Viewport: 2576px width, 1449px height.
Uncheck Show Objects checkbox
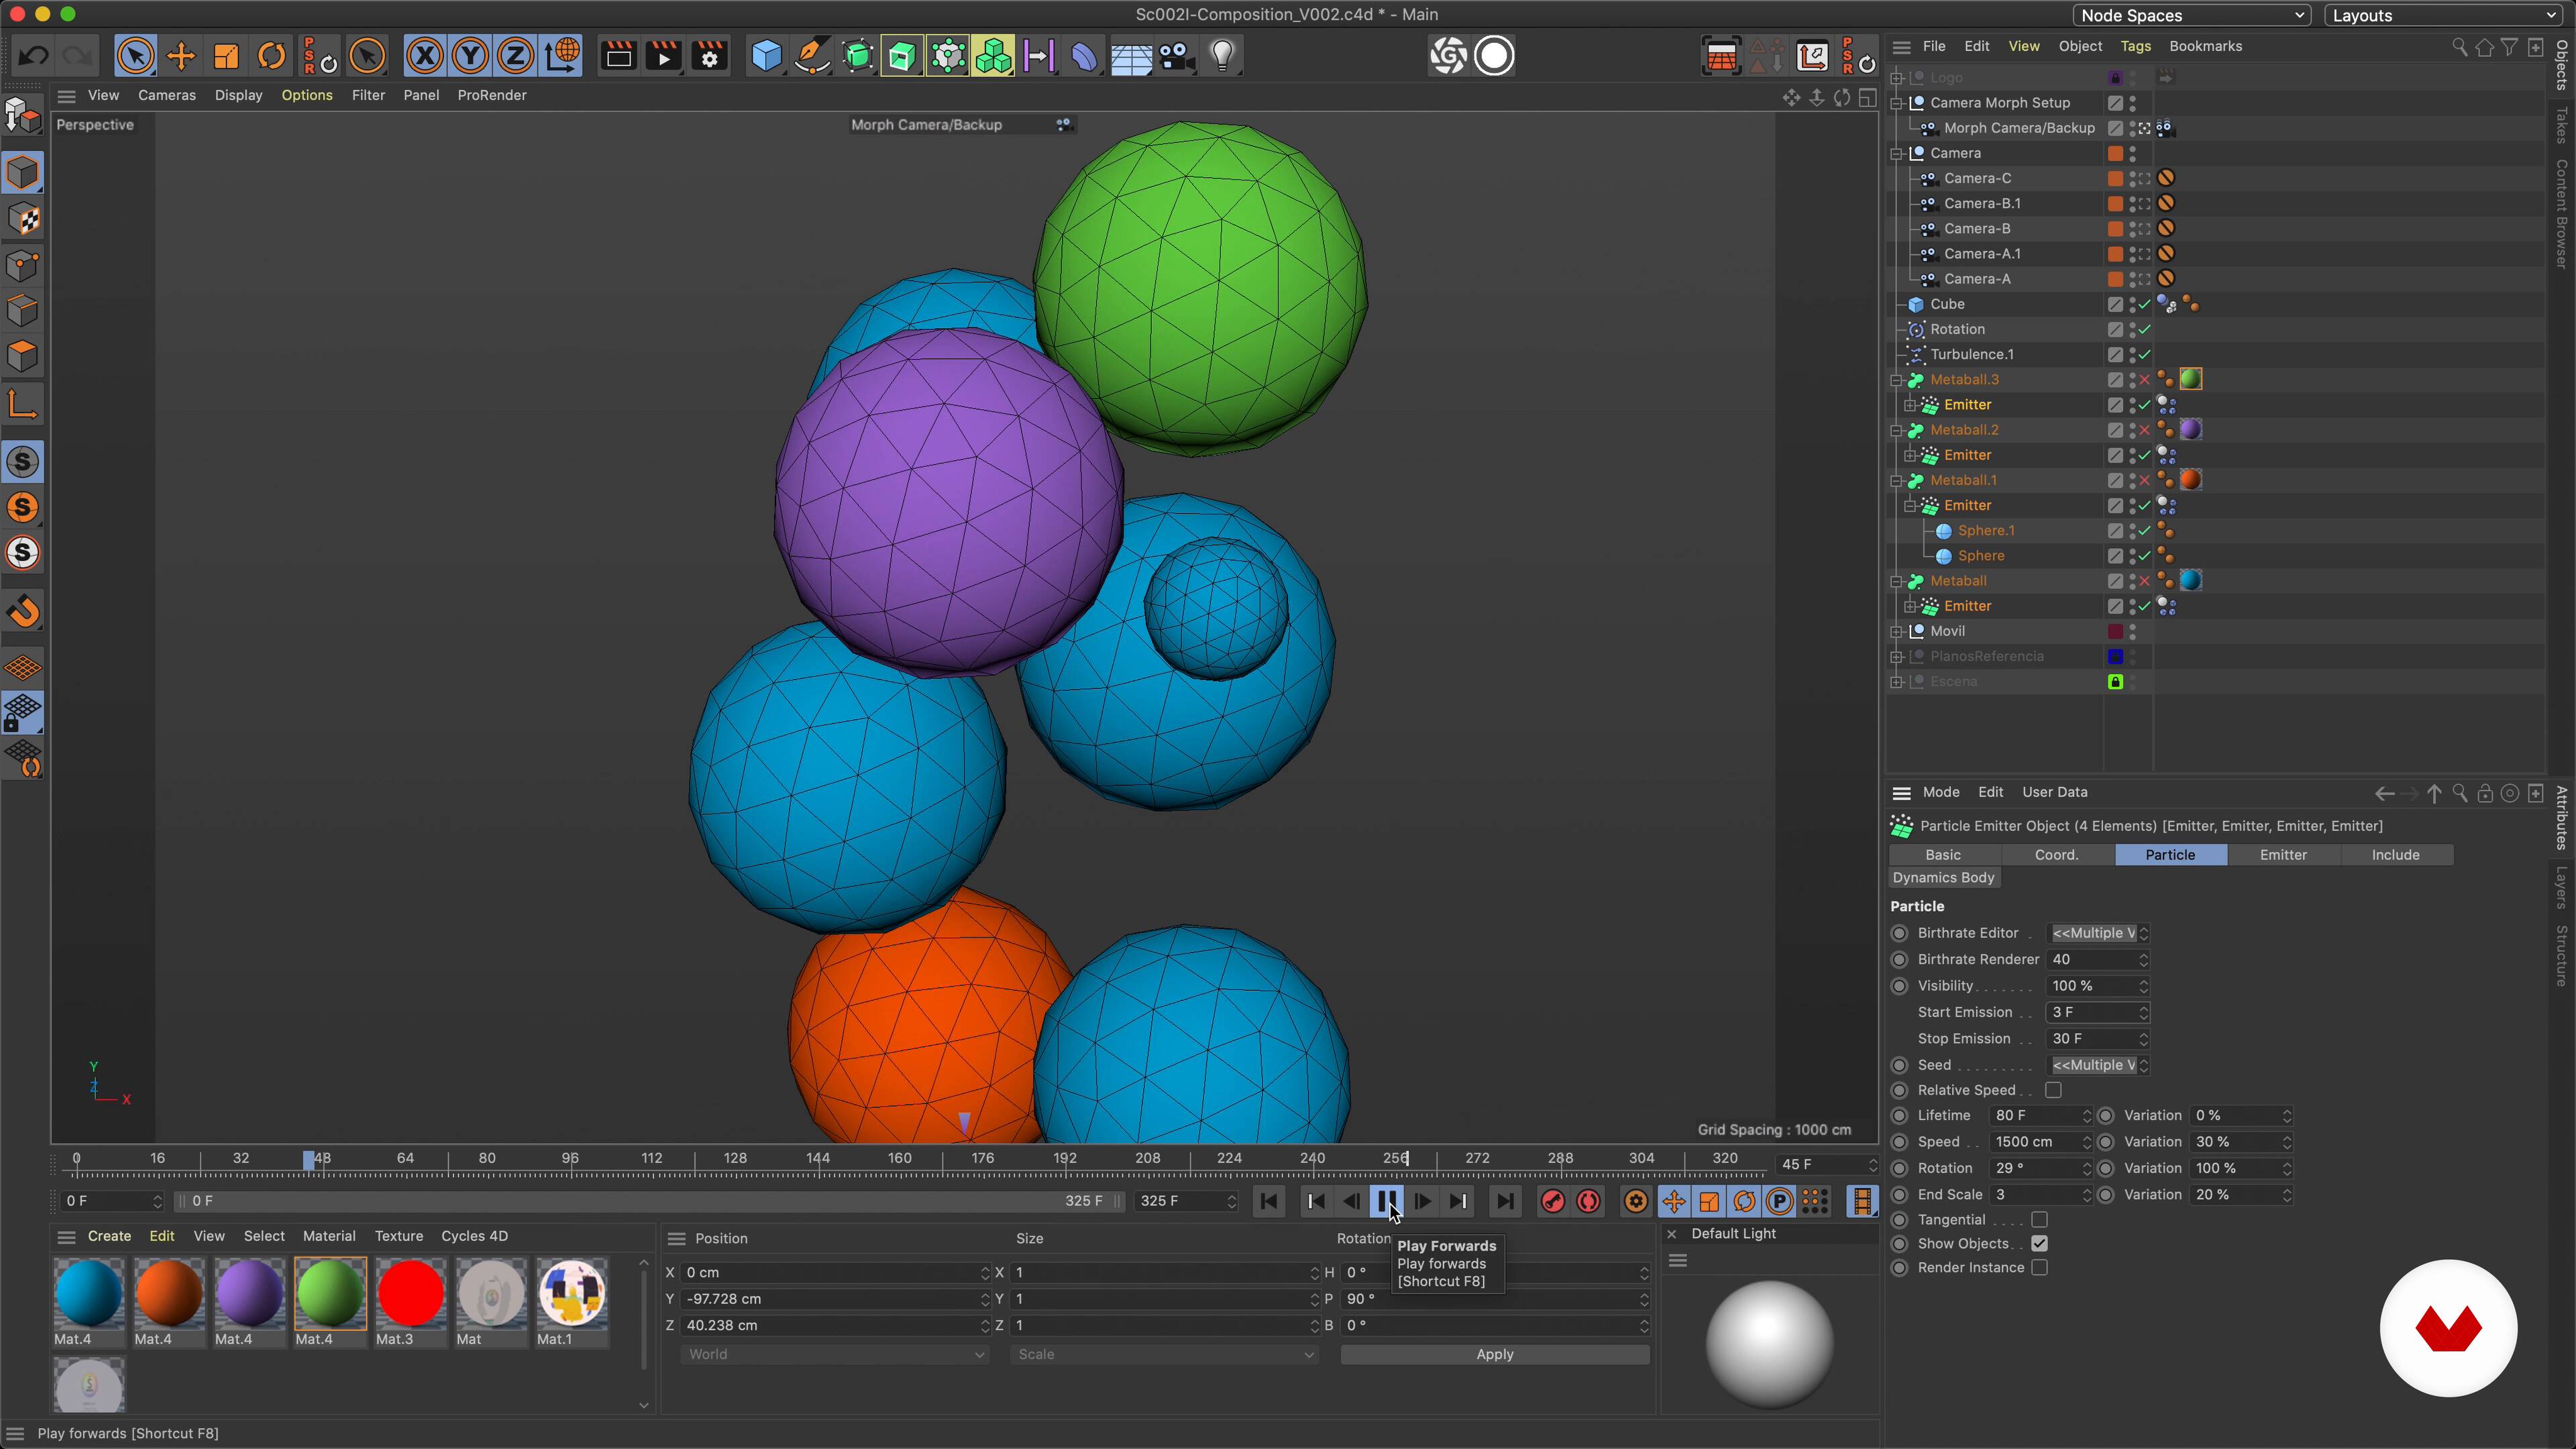2040,1244
